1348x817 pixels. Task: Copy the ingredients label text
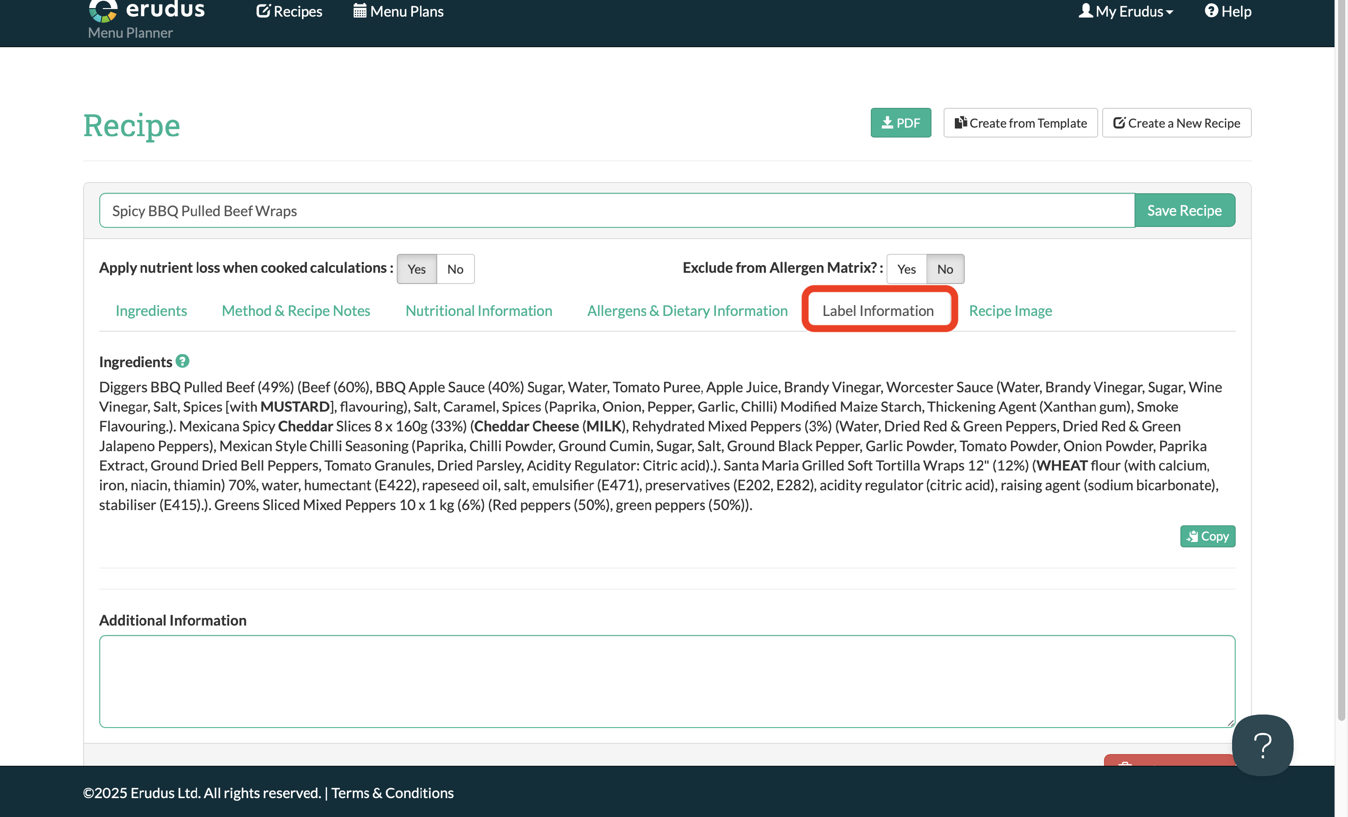pos(1207,536)
